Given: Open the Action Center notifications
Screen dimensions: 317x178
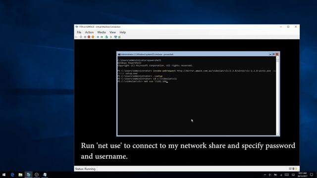Looking at the screenshot, I should pos(312,175).
